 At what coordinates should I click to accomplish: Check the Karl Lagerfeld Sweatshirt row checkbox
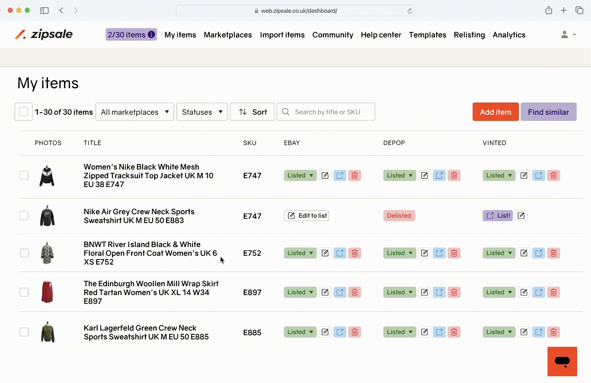click(24, 332)
